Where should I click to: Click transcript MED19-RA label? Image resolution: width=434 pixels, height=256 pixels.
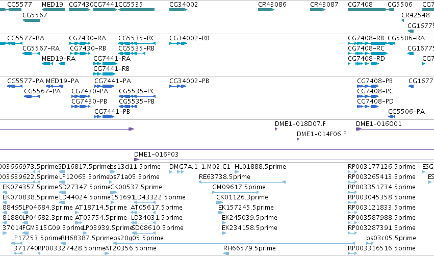59,59
